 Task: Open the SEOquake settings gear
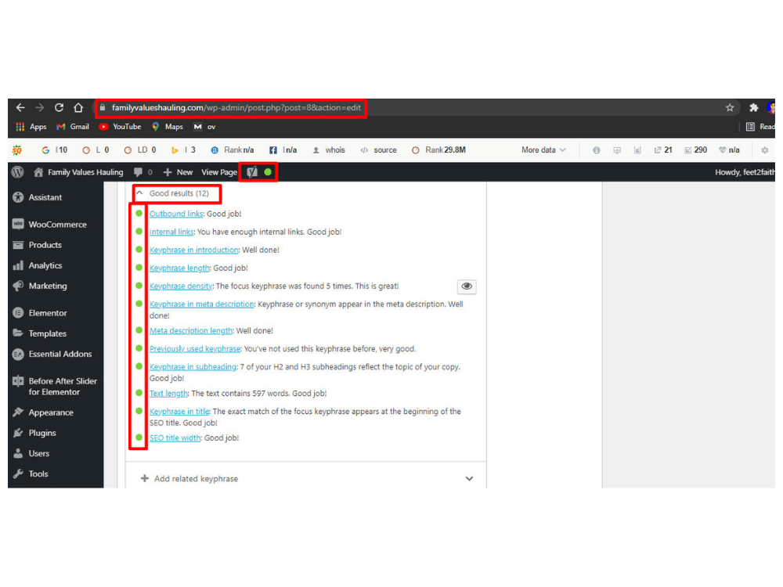(x=764, y=149)
